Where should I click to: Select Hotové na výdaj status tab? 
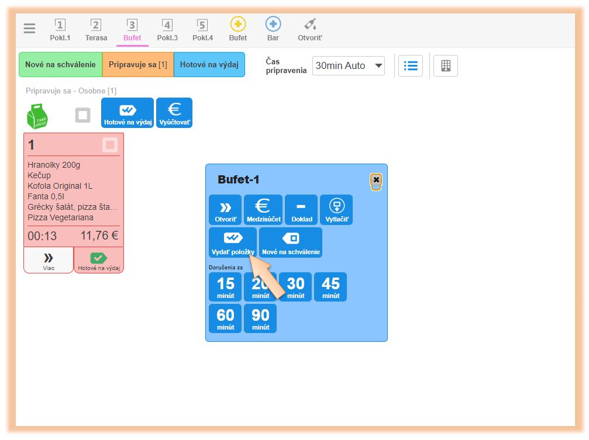[209, 65]
